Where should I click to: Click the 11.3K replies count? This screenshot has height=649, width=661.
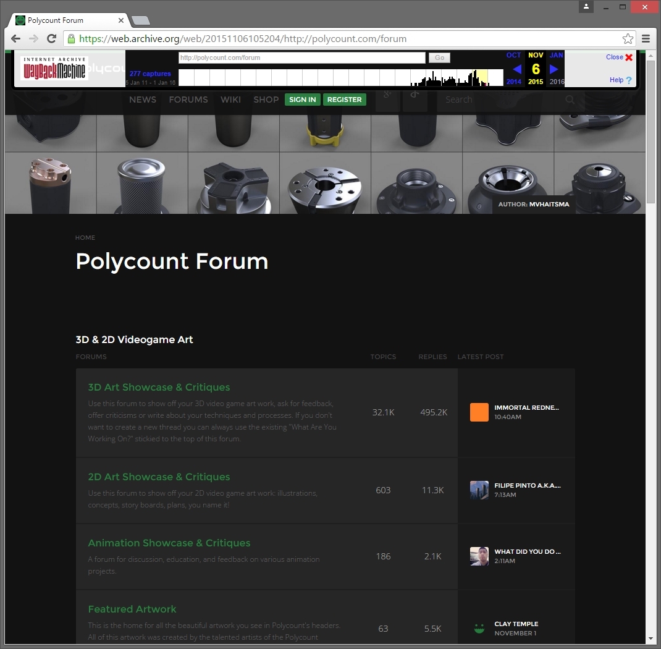tap(433, 490)
